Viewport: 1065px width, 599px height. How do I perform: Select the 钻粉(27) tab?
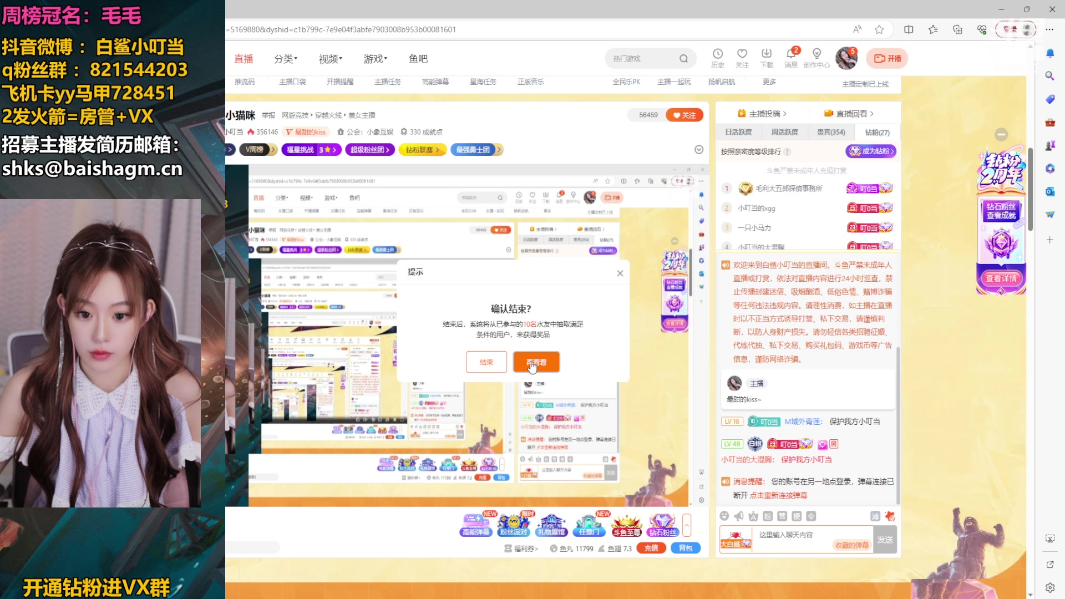click(878, 132)
